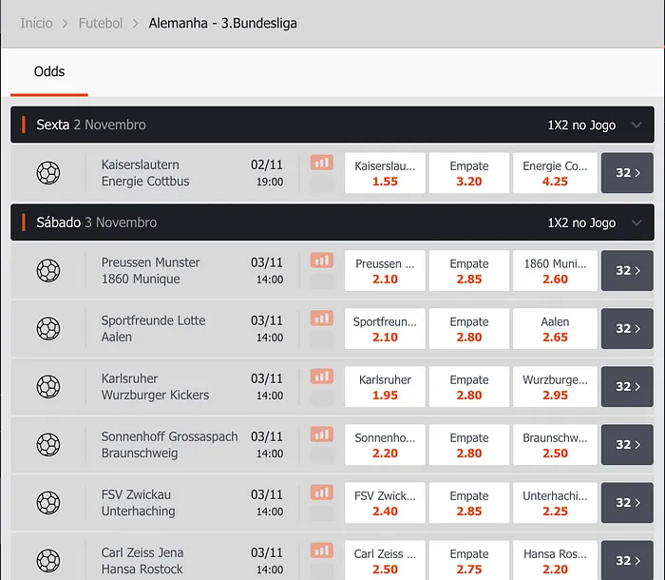The width and height of the screenshot is (665, 580).
Task: Click the soccer ball icon beside Carl Zeiss Jena
Action: click(x=47, y=561)
